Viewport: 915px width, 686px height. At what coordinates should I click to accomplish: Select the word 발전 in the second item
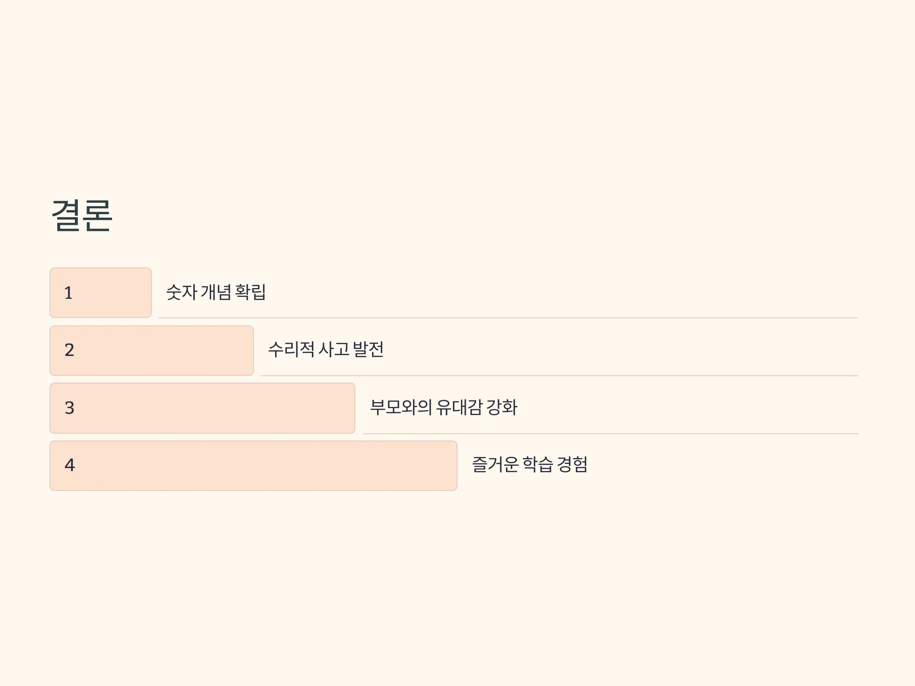tap(368, 349)
